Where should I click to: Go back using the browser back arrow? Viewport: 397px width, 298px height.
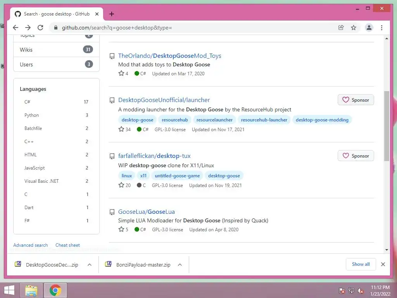[16, 28]
